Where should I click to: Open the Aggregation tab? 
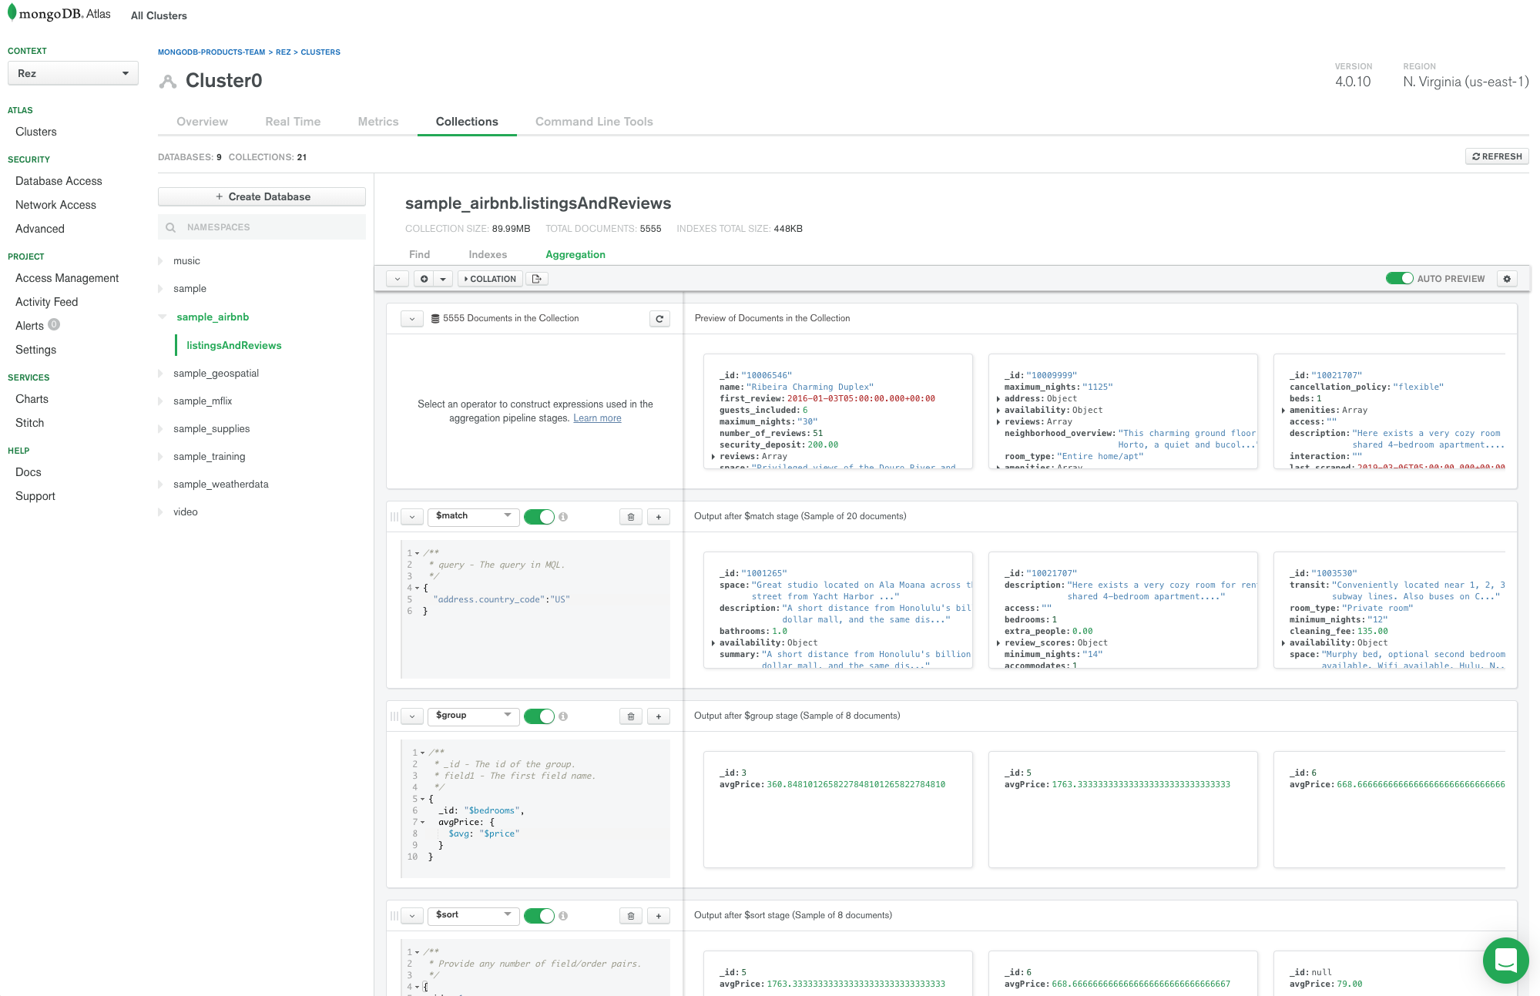(x=575, y=254)
